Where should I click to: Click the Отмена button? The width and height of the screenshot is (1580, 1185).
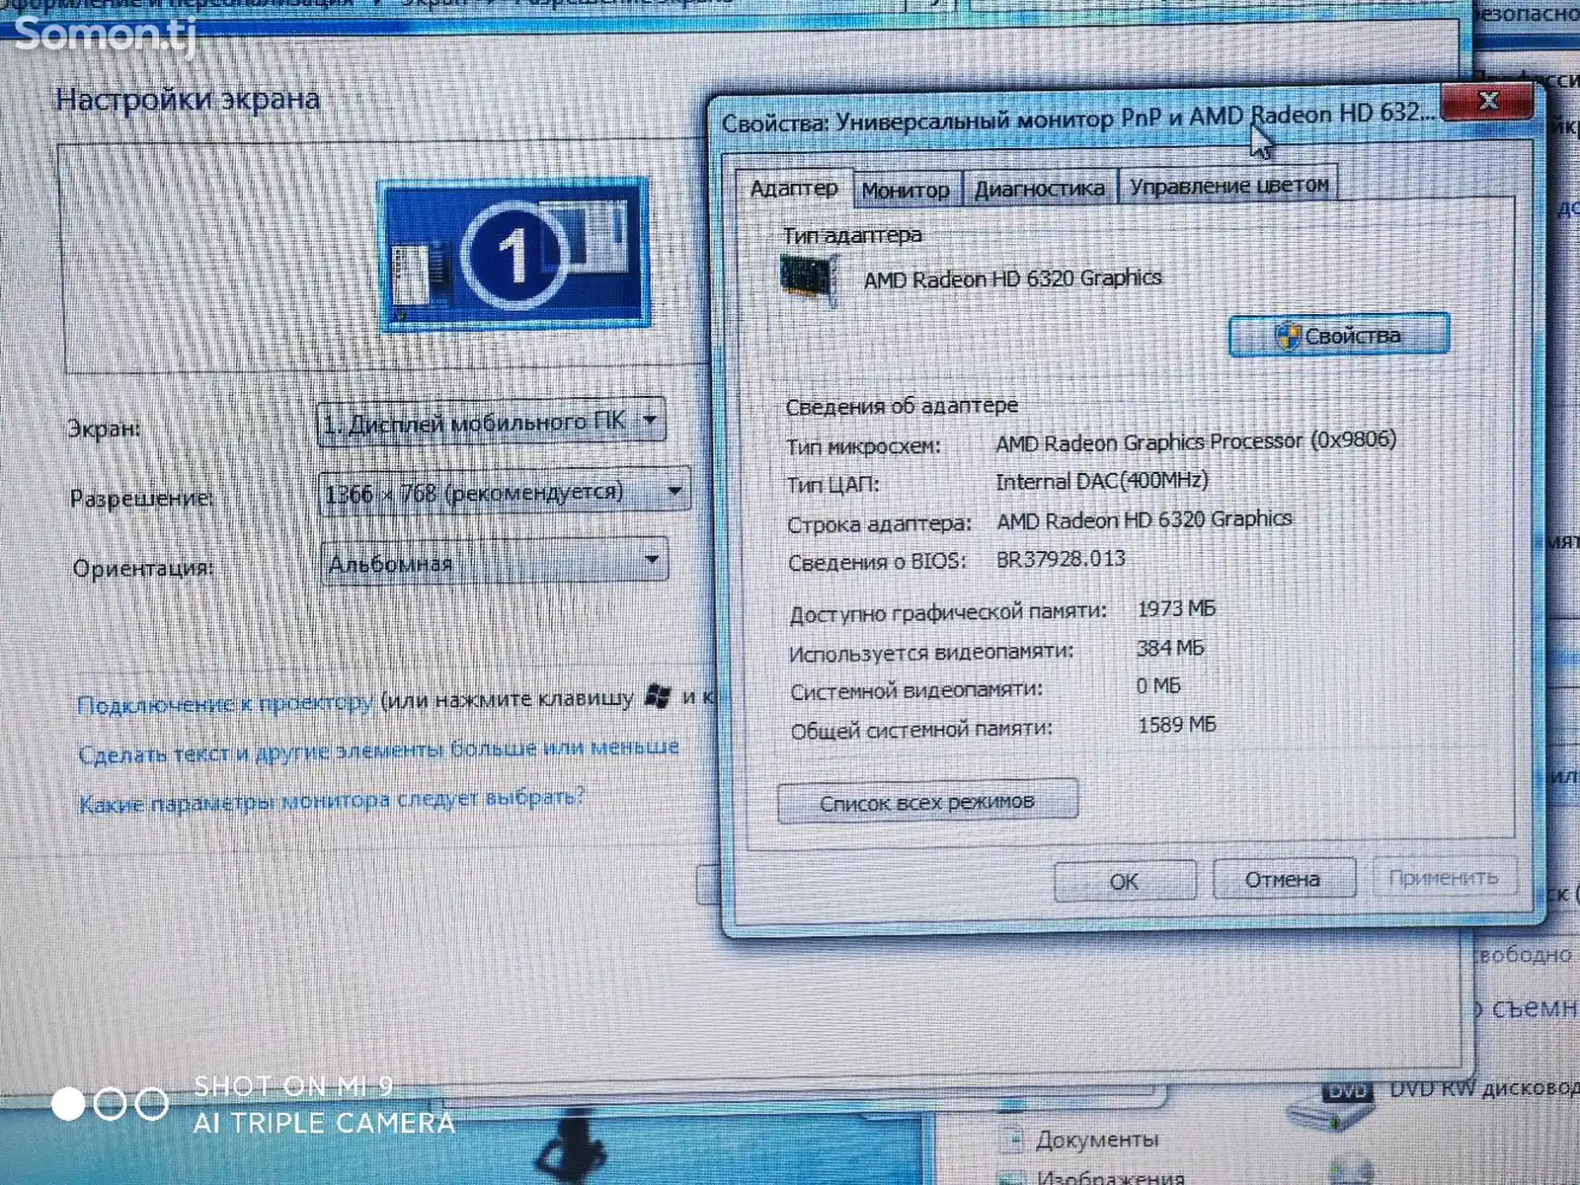(1283, 879)
